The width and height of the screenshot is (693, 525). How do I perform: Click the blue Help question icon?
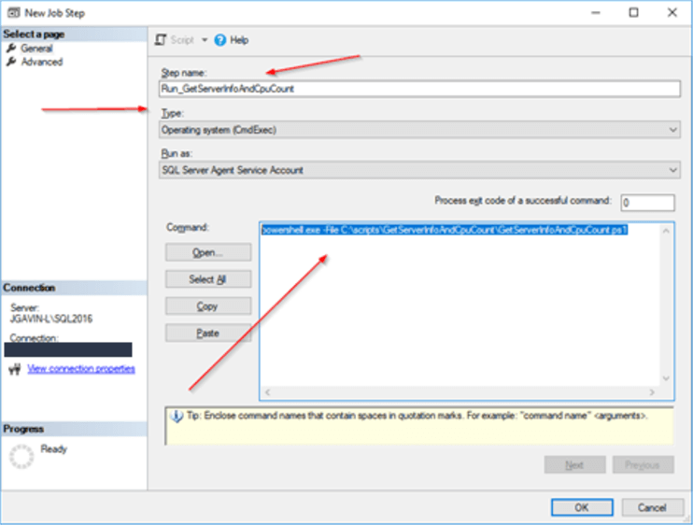[x=220, y=40]
